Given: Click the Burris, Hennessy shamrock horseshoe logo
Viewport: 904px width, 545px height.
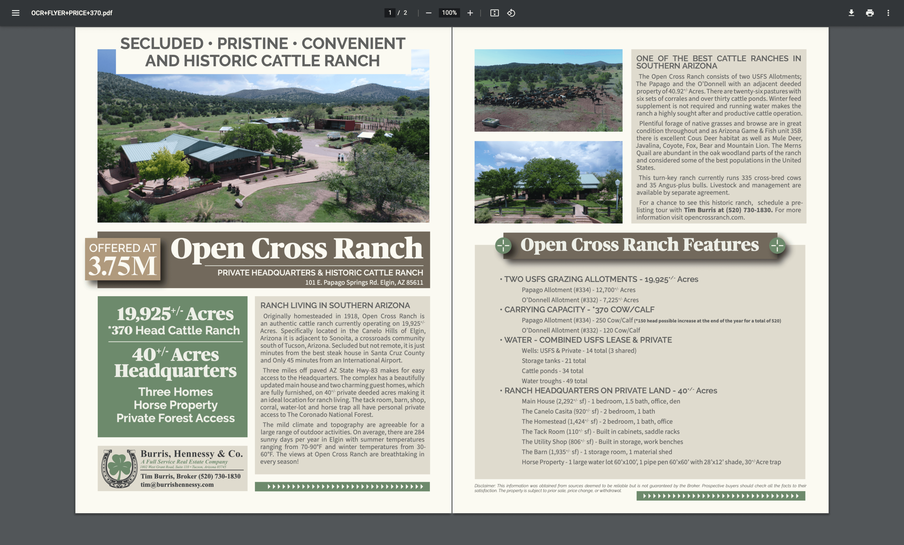Looking at the screenshot, I should (119, 468).
